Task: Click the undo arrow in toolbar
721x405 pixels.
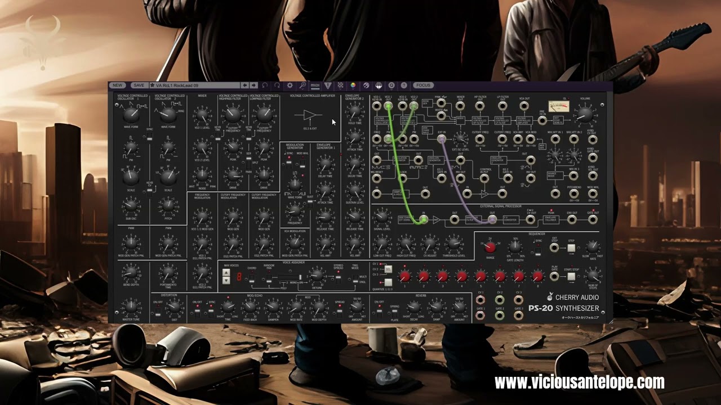Action: coord(265,85)
